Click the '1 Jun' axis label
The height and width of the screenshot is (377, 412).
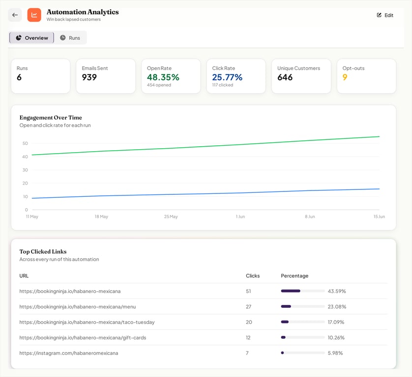[x=240, y=216]
